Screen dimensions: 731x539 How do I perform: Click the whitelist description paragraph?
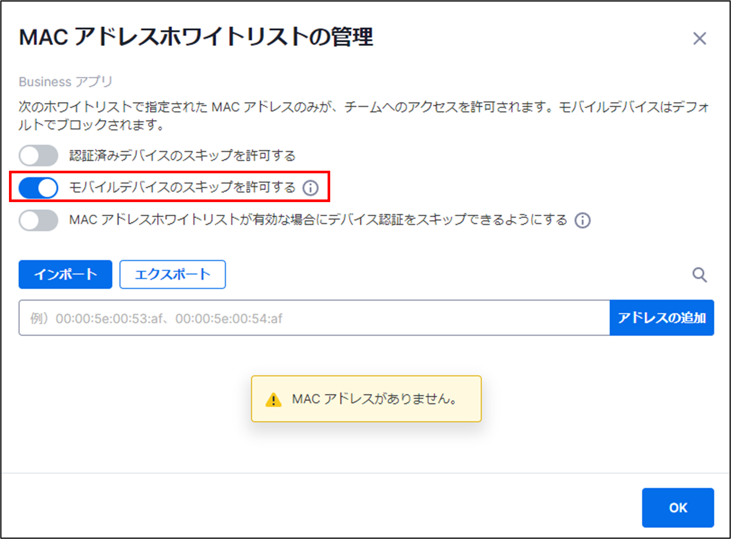(x=364, y=115)
